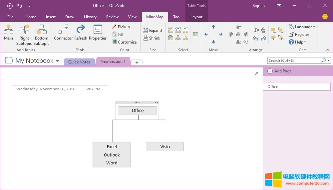Expand the My Notebook dropdown
This screenshot has height=190, width=333.
[57, 61]
